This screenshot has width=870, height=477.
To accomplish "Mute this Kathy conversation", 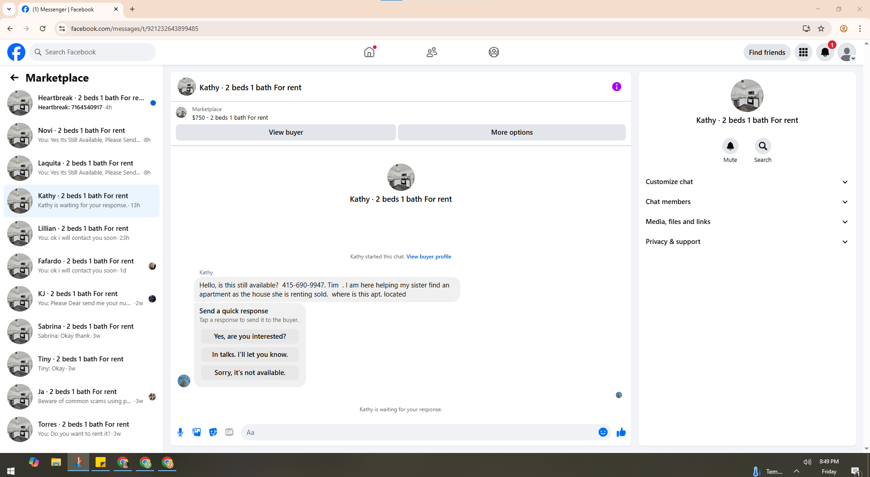I will click(x=730, y=146).
